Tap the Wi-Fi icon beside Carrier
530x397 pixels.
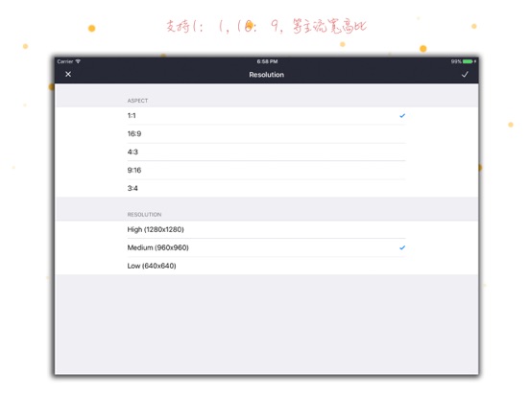[x=78, y=61]
